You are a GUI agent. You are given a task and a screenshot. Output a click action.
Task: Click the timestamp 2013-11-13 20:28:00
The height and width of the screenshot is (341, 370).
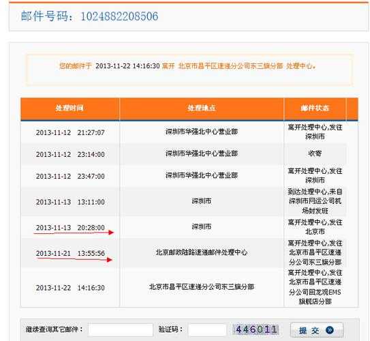pyautogui.click(x=70, y=227)
